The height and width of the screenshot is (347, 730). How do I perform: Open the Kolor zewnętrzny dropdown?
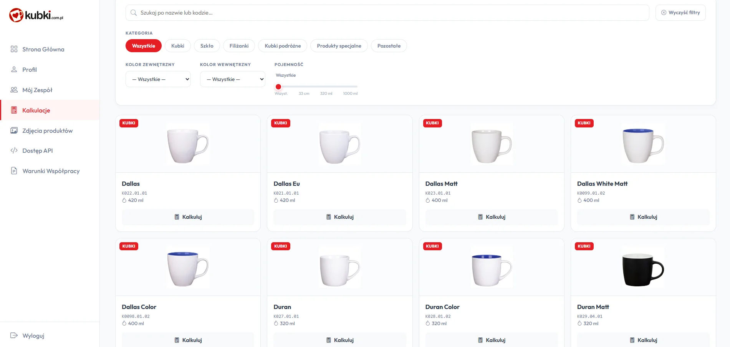point(158,79)
